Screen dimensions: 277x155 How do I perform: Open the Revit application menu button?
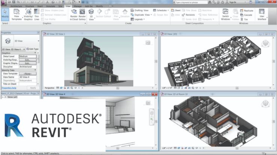3,2
